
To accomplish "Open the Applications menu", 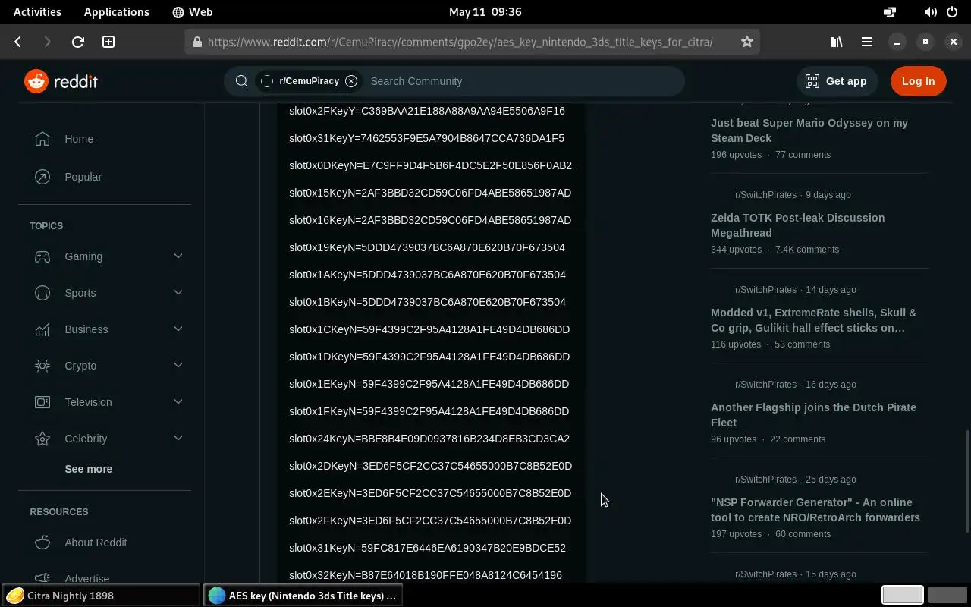I will pyautogui.click(x=117, y=12).
